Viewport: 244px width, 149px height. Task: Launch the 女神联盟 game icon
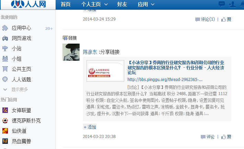(x=5, y=110)
